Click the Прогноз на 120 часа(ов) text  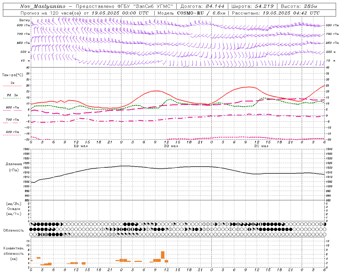pos(51,13)
